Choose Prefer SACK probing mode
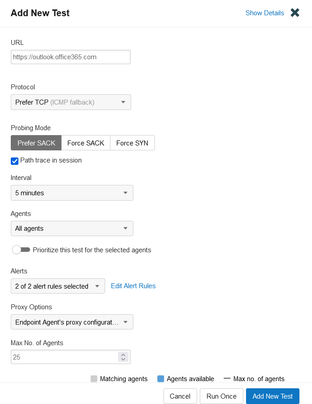 pyautogui.click(x=36, y=143)
